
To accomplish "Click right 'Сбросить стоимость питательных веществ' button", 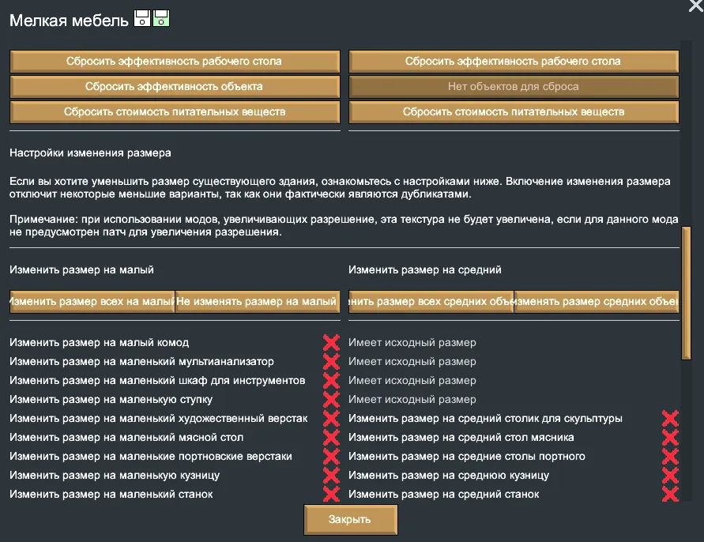I will tap(514, 112).
